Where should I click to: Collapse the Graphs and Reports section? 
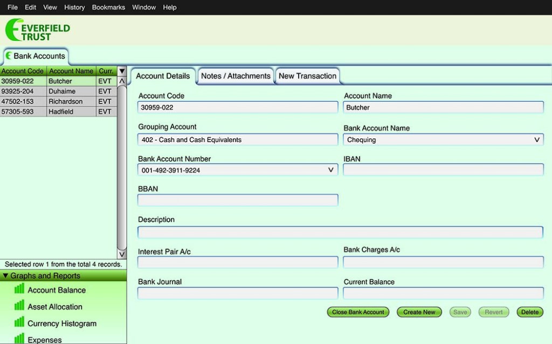pos(6,276)
